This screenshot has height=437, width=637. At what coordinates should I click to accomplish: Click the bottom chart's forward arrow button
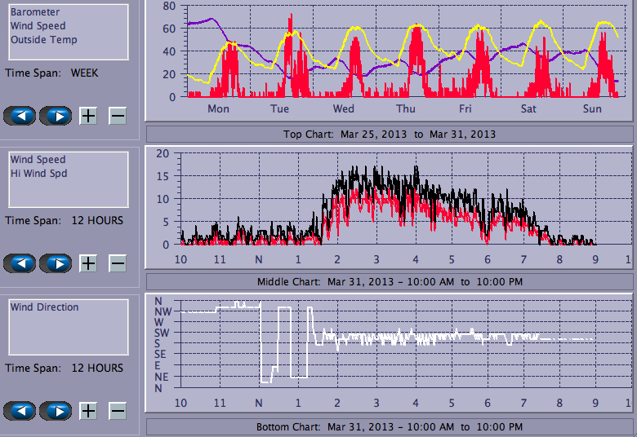[x=56, y=411]
